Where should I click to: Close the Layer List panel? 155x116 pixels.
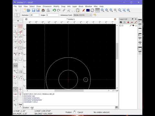[x=136, y=19]
